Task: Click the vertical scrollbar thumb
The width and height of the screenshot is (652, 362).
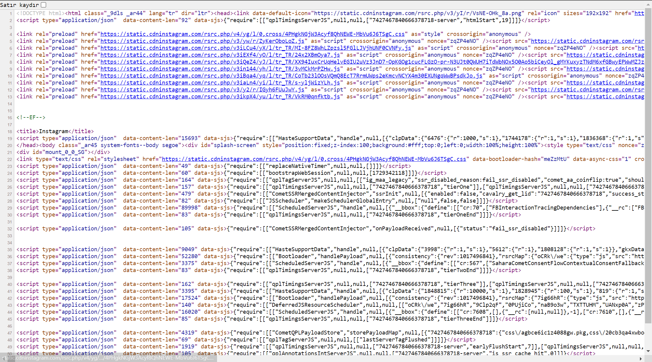Action: pos(648,165)
